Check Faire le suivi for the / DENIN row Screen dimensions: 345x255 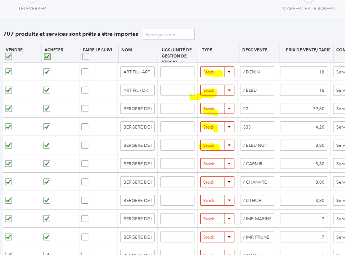(85, 72)
